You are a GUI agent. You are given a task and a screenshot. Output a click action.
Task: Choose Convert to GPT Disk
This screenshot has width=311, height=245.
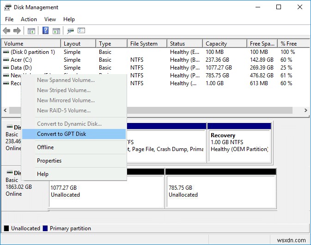(74, 134)
